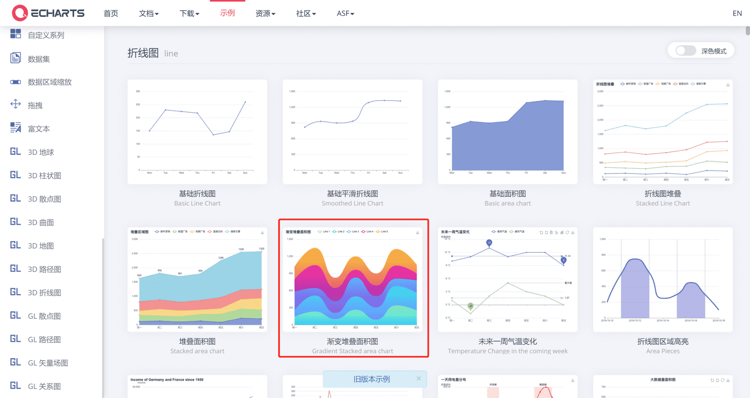Select the 富文本 sidebar icon
The width and height of the screenshot is (750, 398).
point(16,128)
